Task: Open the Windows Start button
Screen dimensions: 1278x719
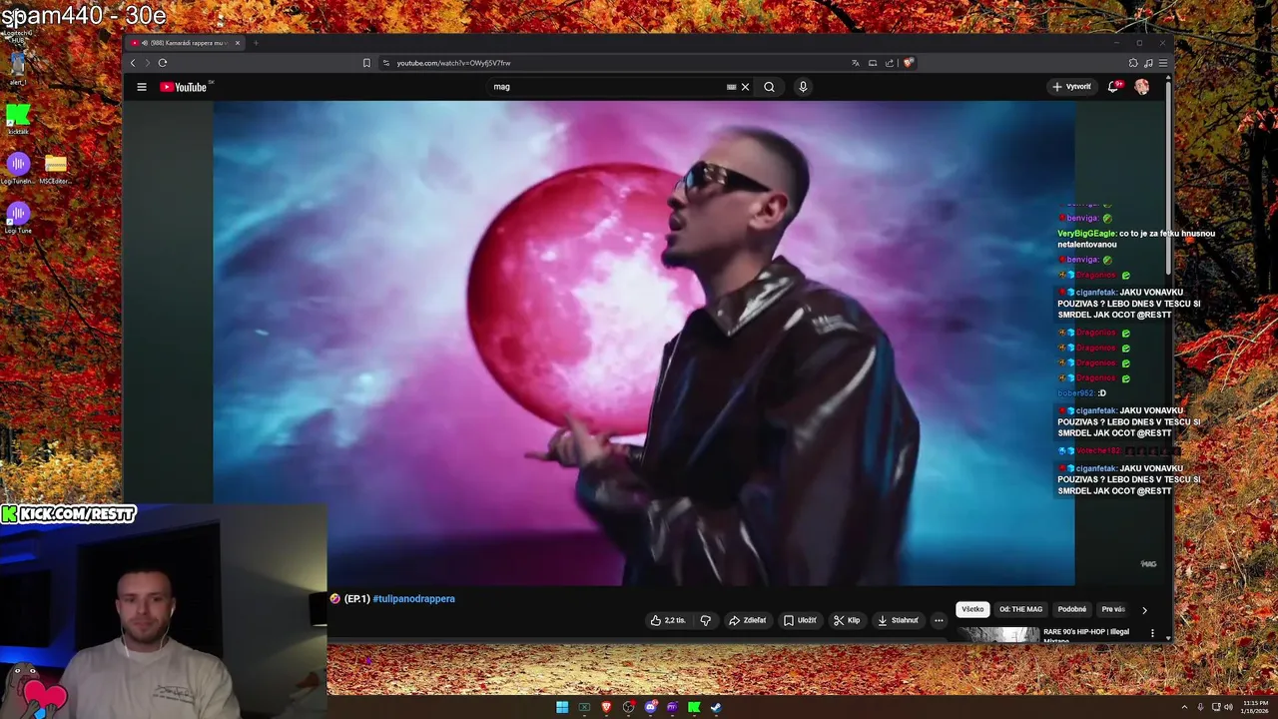Action: point(562,708)
